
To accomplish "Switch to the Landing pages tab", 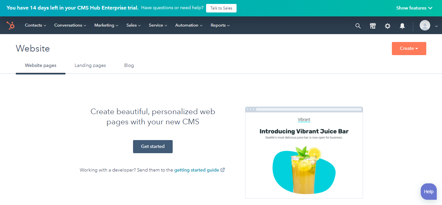I will click(x=90, y=65).
